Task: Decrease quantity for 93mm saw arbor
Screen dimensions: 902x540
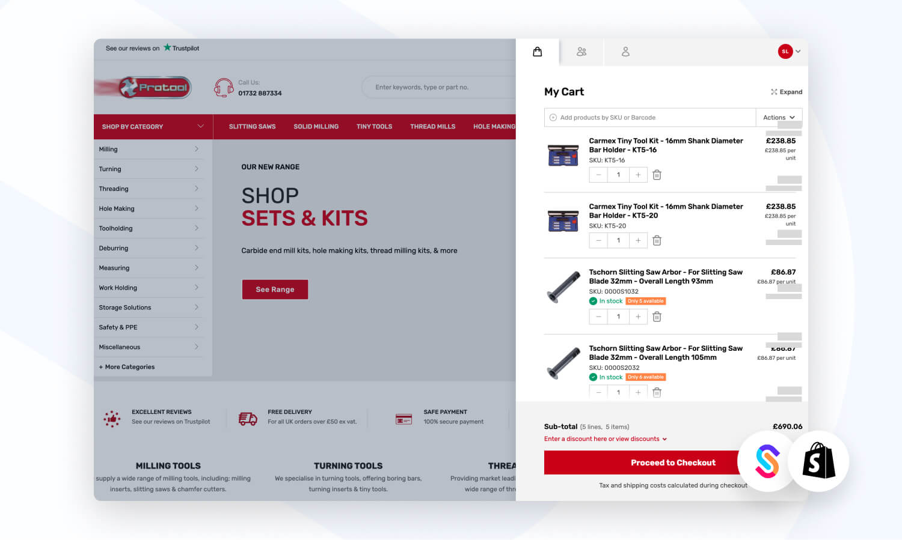Action: 598,317
